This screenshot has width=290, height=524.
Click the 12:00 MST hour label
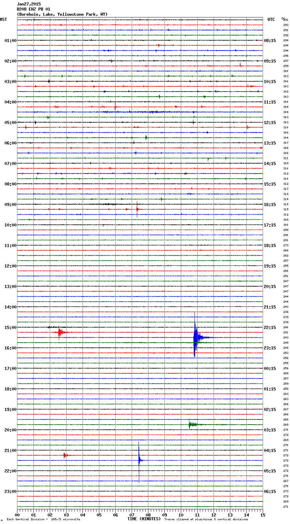[10, 266]
